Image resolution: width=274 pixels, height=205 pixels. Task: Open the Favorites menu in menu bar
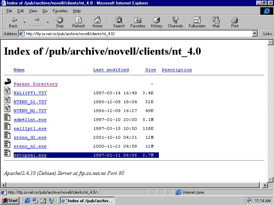tap(60, 11)
